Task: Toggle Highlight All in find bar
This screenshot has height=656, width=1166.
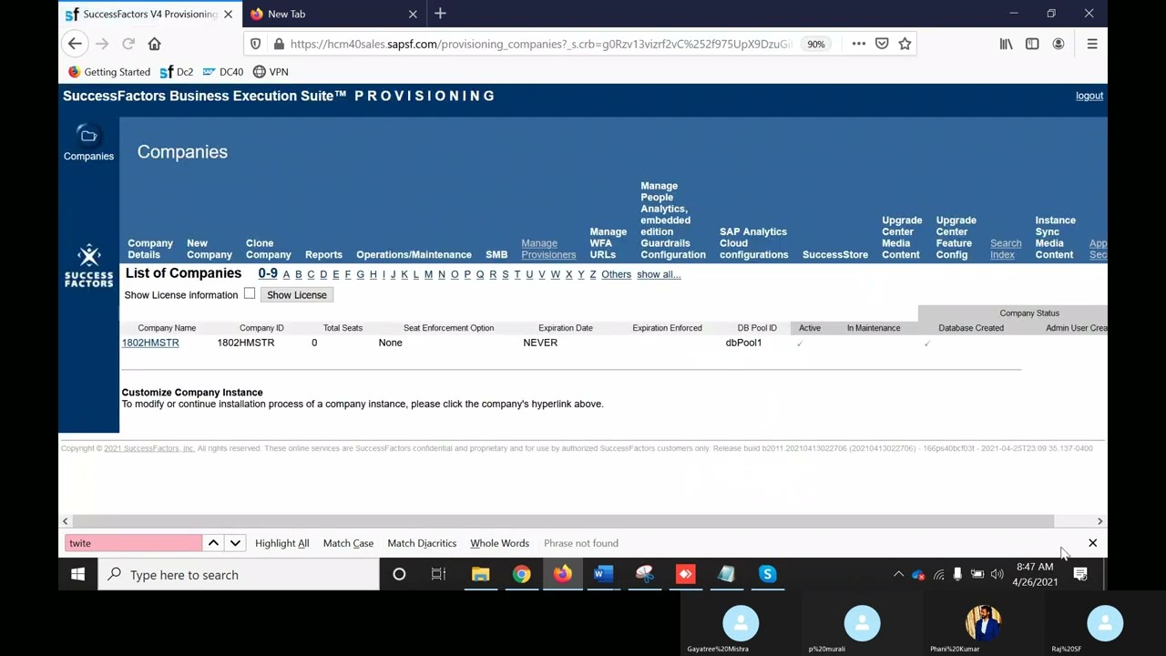Action: tap(282, 543)
